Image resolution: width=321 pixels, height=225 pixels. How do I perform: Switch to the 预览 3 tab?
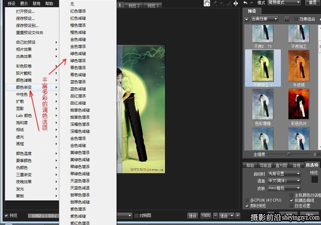153,5
